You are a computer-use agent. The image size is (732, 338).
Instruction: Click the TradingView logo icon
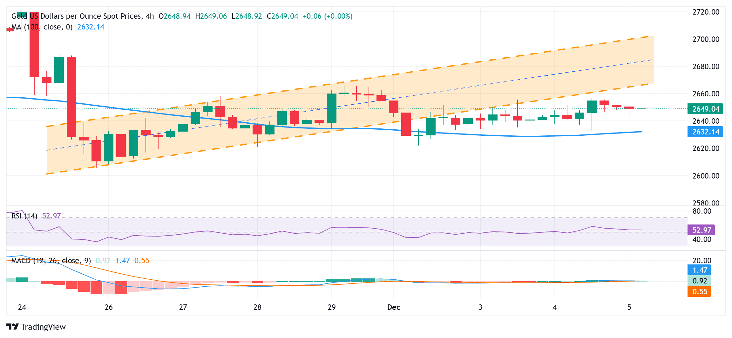click(x=12, y=327)
